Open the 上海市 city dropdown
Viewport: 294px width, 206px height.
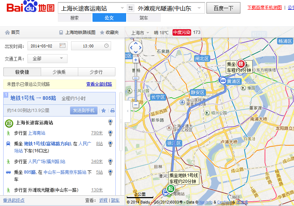pos(140,33)
